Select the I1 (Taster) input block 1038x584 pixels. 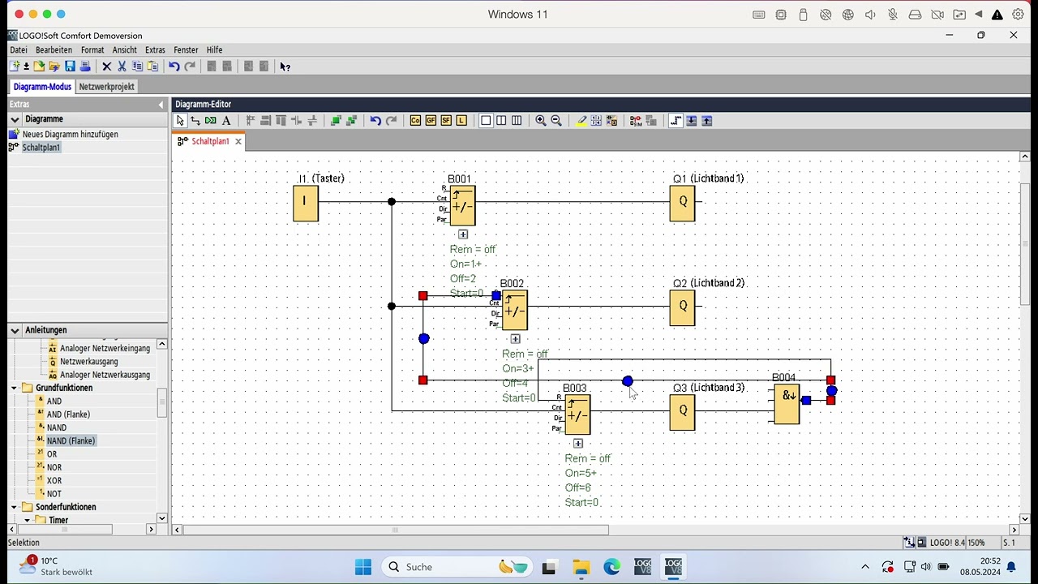tap(306, 203)
